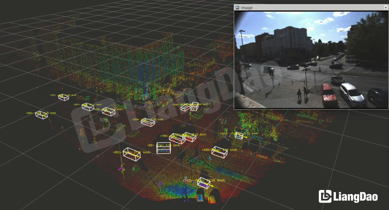Click the <152> object ID label
The height and width of the screenshot is (210, 389).
(x=224, y=133)
